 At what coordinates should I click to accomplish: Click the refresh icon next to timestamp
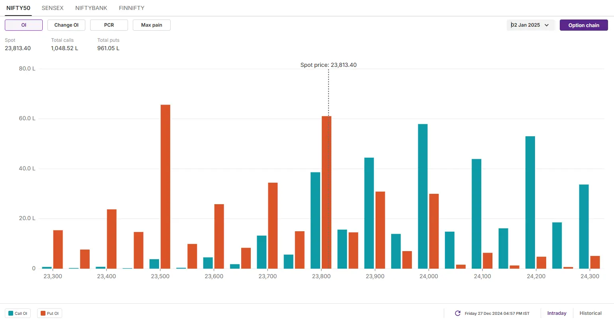[458, 313]
